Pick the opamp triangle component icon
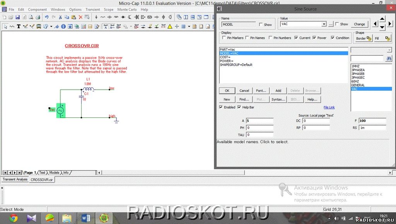Viewport: 396px width, 224px height. click(143, 17)
